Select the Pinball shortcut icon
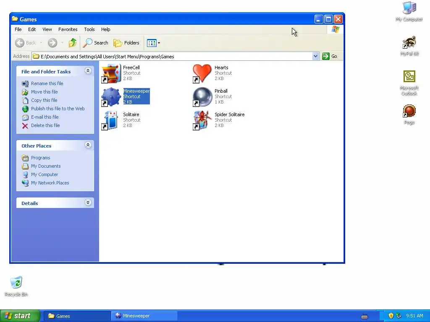The width and height of the screenshot is (430, 322). coord(202,97)
